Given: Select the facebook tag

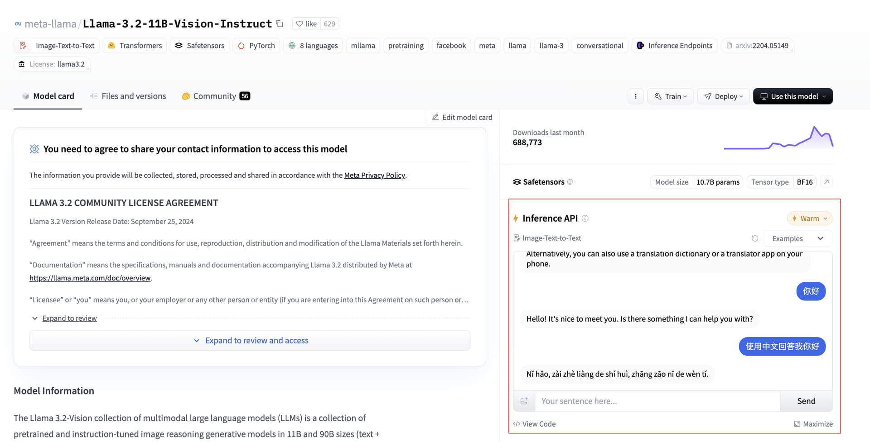Looking at the screenshot, I should click(x=451, y=45).
